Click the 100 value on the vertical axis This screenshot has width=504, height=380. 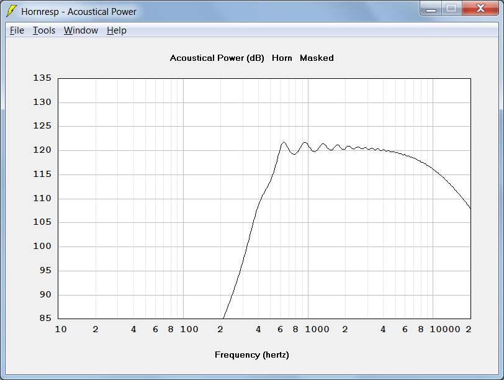coord(42,247)
